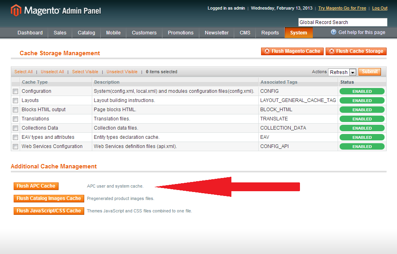Image resolution: width=397 pixels, height=254 pixels.
Task: Click the Translations row ENABLED status
Action: [362, 119]
